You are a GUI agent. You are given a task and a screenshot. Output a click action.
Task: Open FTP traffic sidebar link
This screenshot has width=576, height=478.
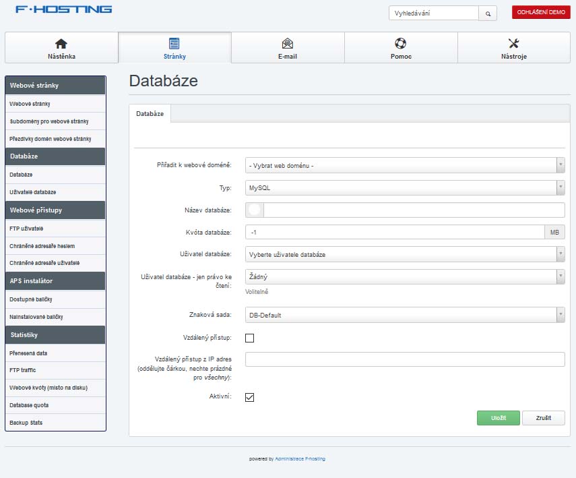(x=55, y=370)
